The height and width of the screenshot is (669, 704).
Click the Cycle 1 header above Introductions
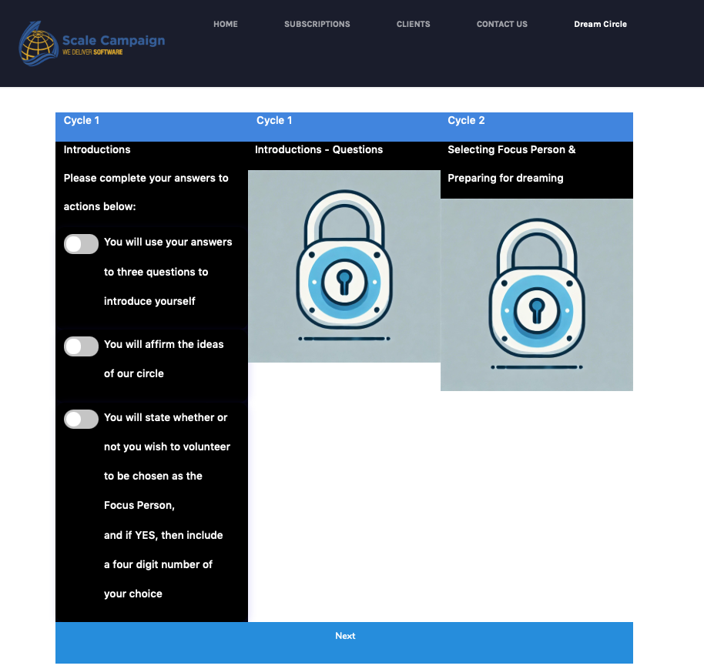(x=82, y=121)
